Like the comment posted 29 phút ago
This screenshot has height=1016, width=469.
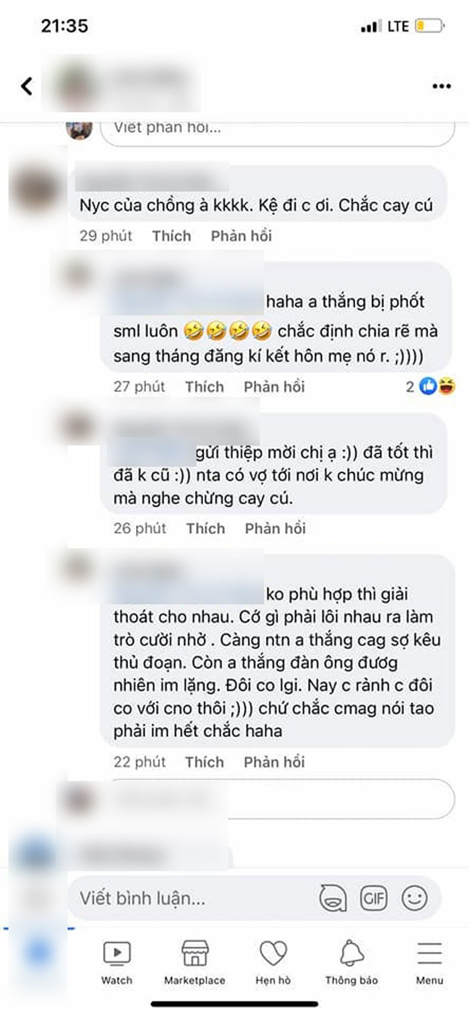172,236
